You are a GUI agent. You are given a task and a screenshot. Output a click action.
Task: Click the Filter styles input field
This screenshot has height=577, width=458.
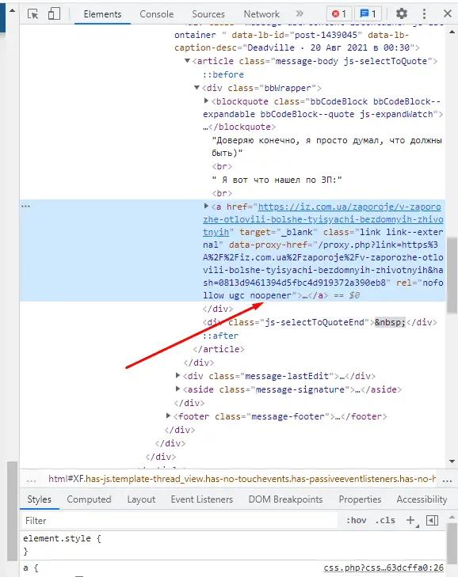pyautogui.click(x=180, y=521)
